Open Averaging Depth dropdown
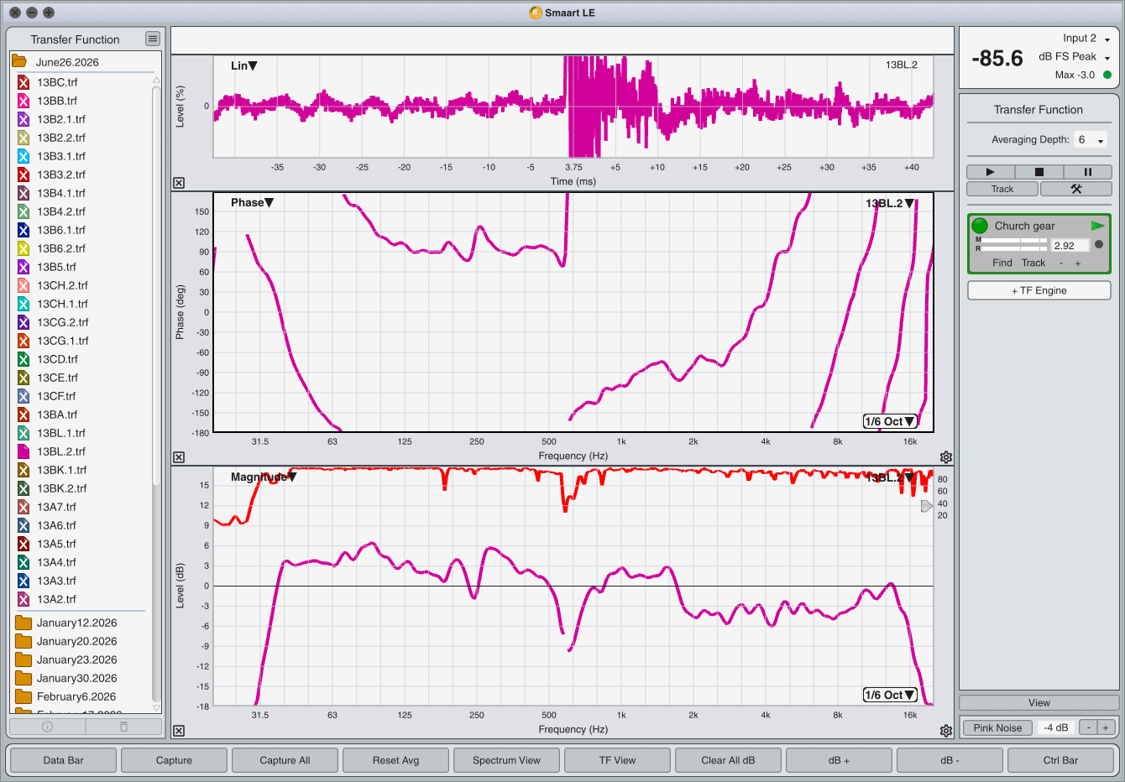1125x782 pixels. 1091,140
